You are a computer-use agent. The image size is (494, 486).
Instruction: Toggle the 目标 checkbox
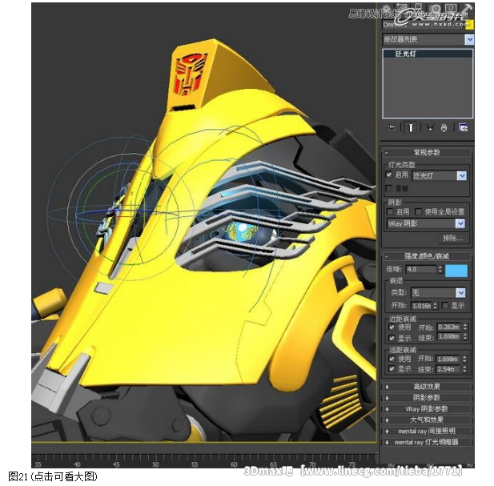click(389, 188)
